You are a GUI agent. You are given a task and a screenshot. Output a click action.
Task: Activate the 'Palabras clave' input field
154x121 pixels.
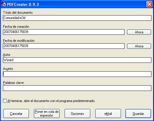[x=77, y=88]
